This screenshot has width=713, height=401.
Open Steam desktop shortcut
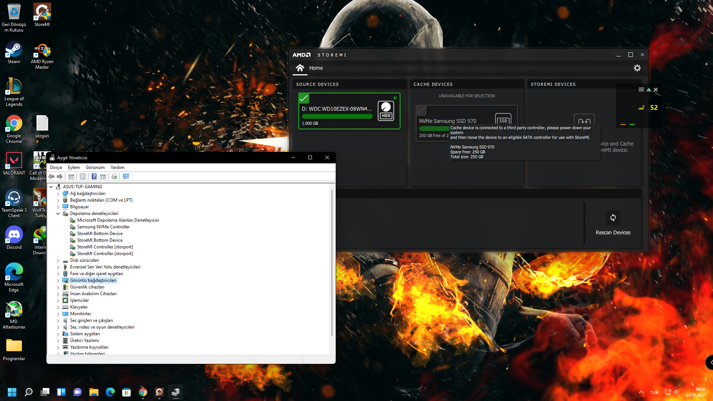coord(14,52)
